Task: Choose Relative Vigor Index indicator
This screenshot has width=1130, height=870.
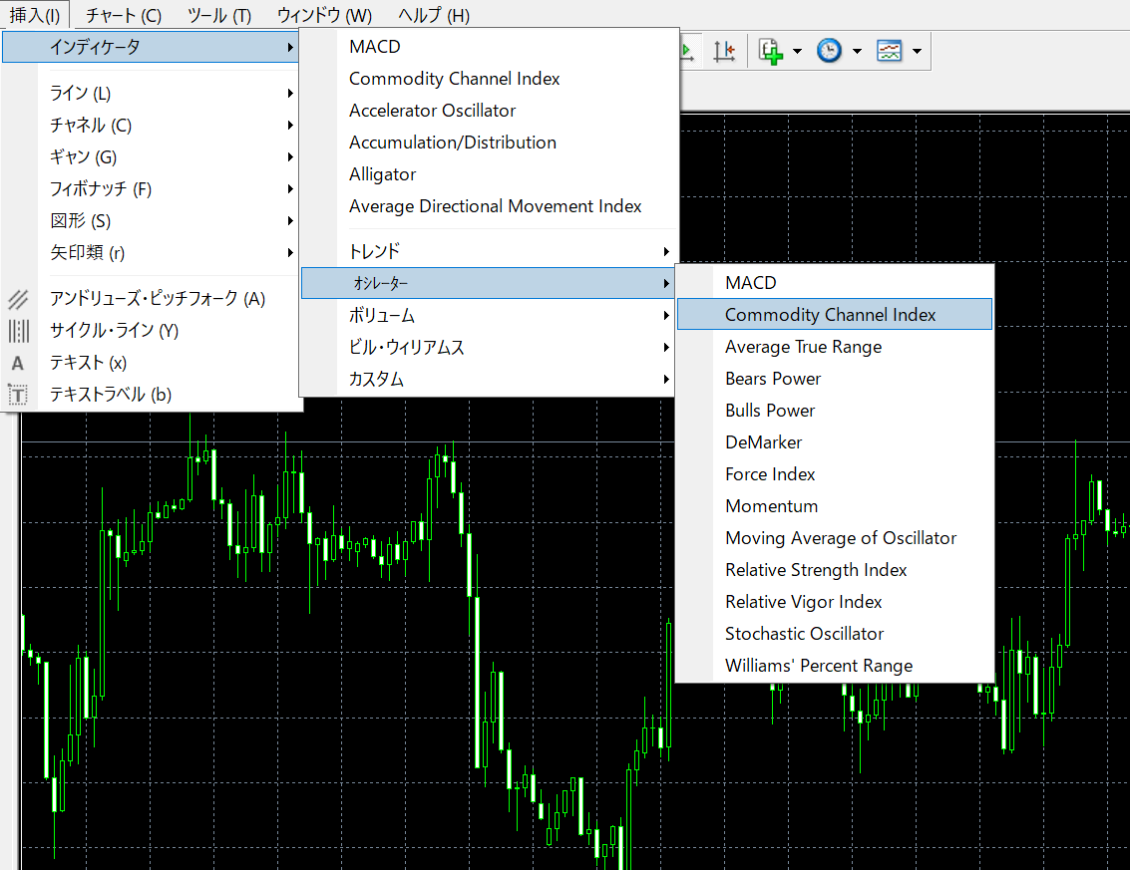Action: click(835, 602)
